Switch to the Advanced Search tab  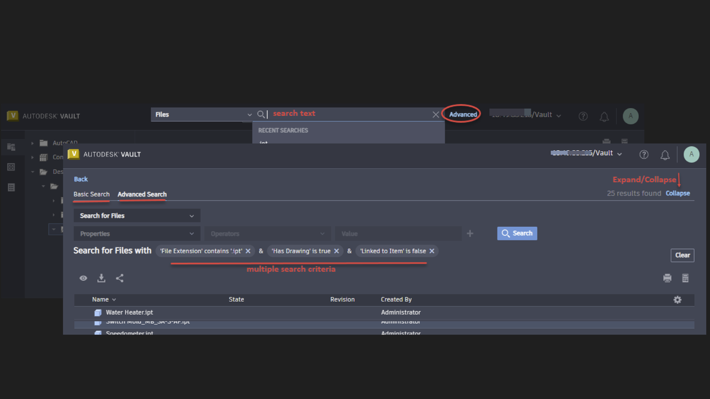point(142,194)
